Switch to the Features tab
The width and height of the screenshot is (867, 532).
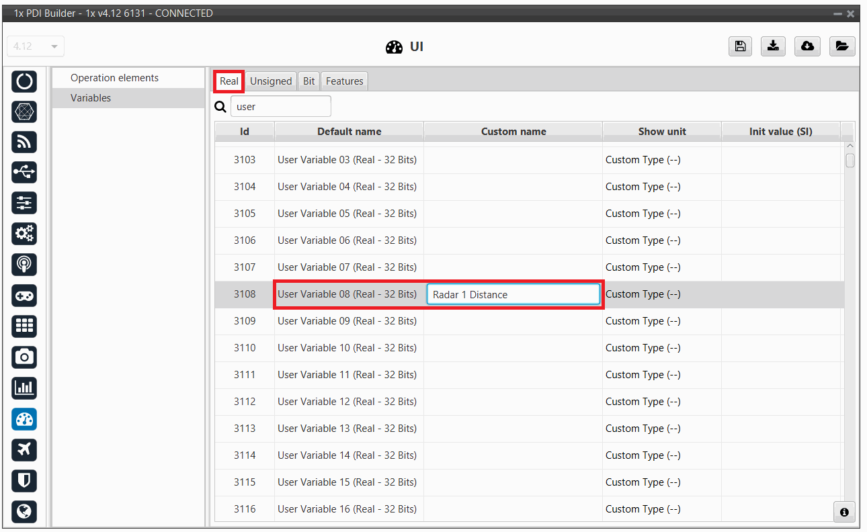pyautogui.click(x=344, y=81)
